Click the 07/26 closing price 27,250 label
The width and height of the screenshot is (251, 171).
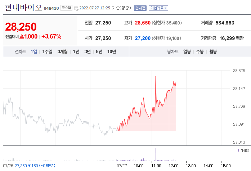(21, 166)
